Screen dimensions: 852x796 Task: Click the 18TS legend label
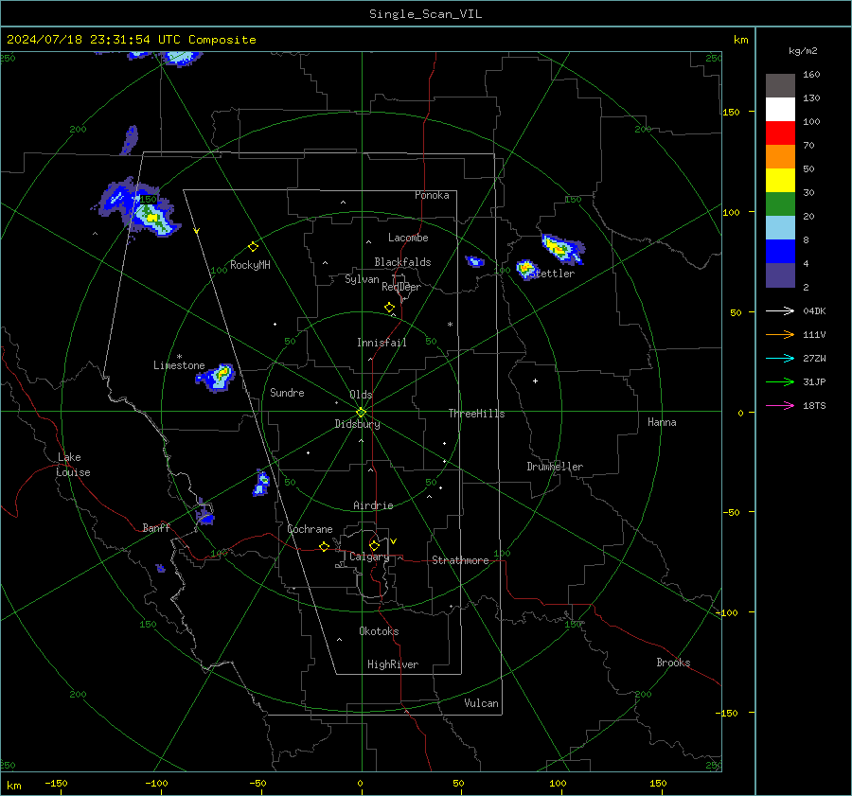pos(814,406)
